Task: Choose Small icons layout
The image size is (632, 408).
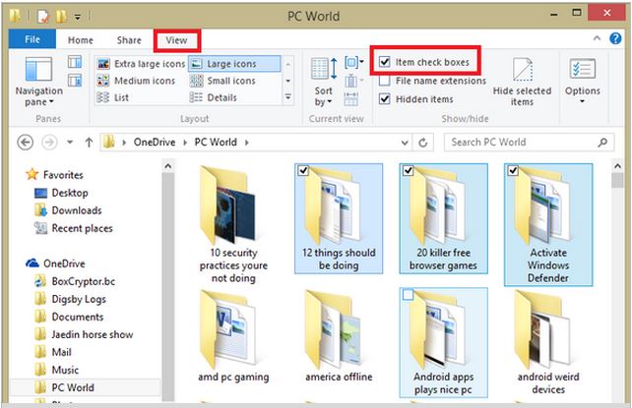Action: click(x=222, y=81)
